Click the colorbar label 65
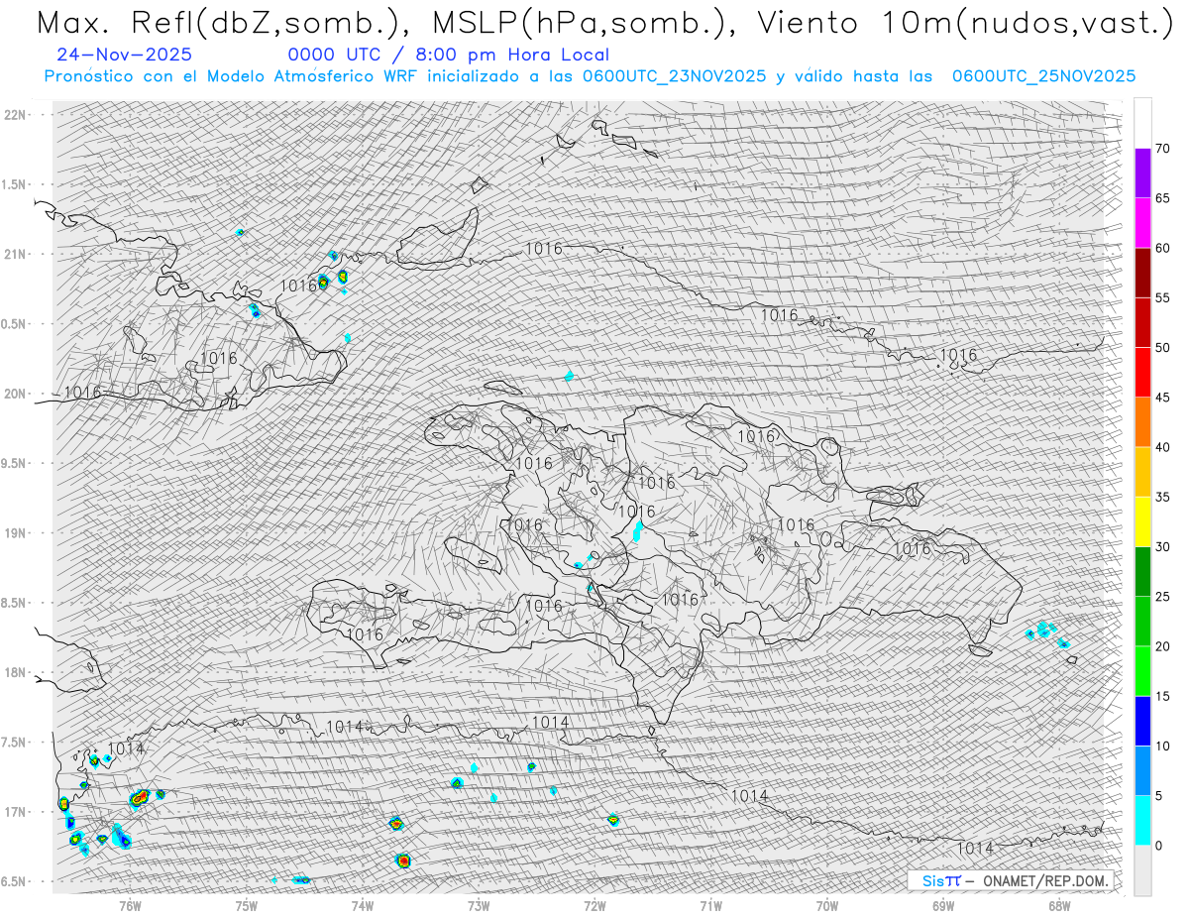Viewport: 1189px width, 919px height. click(1162, 198)
